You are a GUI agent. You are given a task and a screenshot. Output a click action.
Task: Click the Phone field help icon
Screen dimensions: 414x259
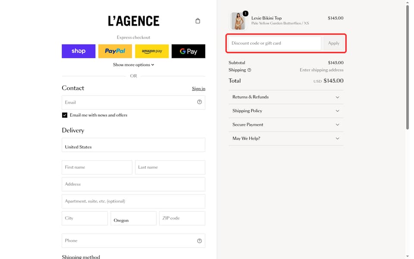(x=199, y=241)
